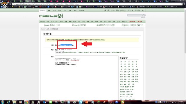Open the Google Earth globe taskbar icon
The image size is (186, 104).
coord(117,102)
